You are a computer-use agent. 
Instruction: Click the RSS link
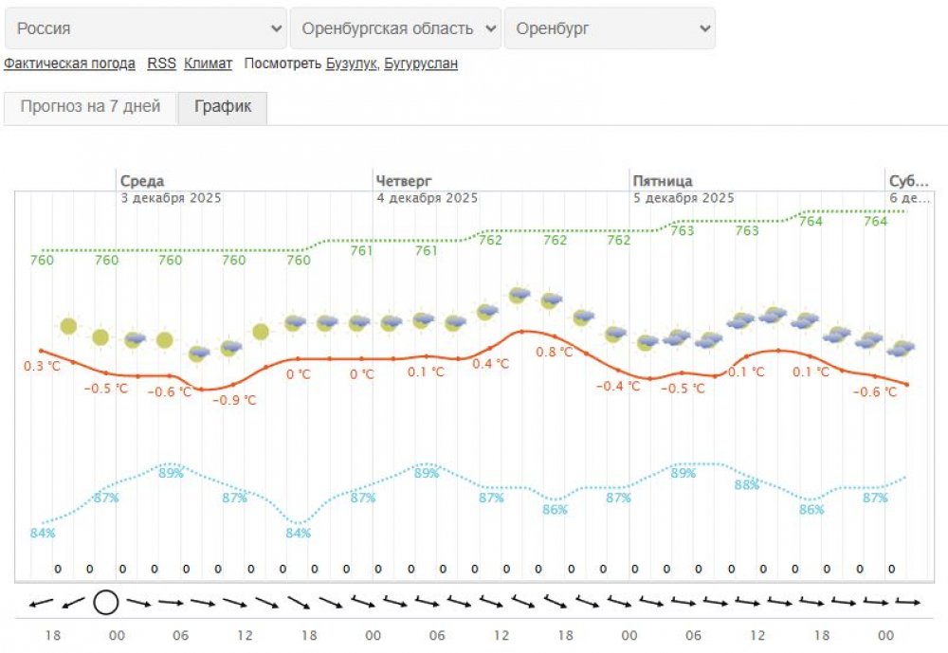point(161,63)
